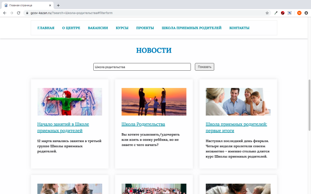
Task: Click the large group photo thumbnail
Action: point(154,189)
